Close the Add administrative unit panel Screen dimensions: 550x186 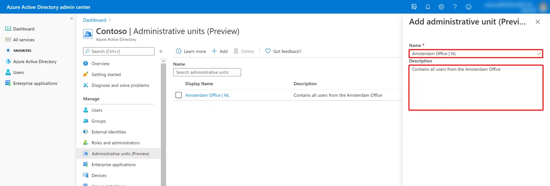click(538, 22)
